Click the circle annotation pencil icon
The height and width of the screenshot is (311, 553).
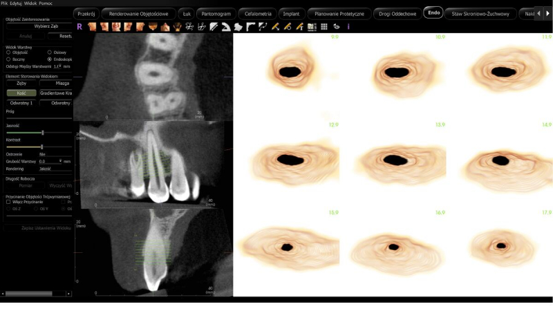click(288, 27)
